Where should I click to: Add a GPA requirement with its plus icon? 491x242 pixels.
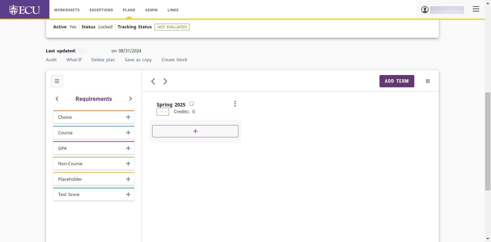click(x=128, y=148)
